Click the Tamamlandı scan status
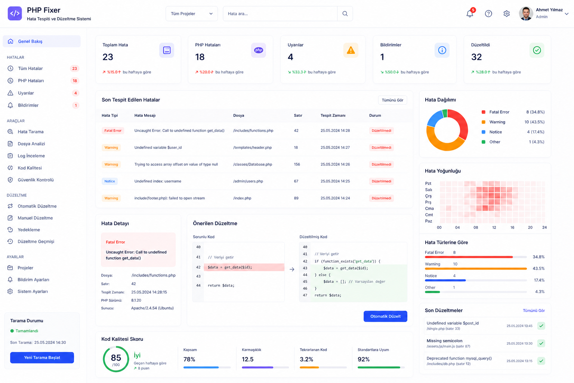 click(24, 331)
